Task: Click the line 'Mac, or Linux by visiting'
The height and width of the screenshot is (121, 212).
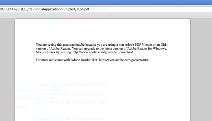Action: tap(53, 52)
